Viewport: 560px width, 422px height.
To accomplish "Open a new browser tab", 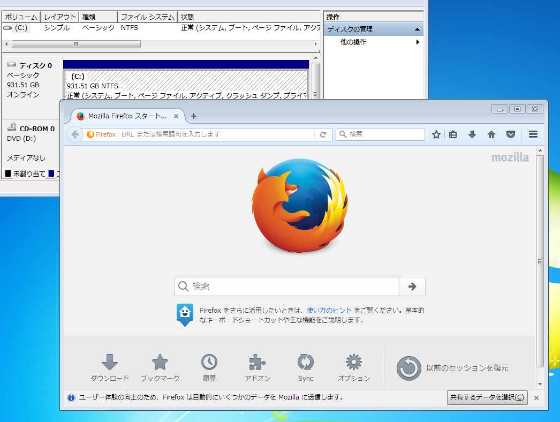I will (x=194, y=116).
